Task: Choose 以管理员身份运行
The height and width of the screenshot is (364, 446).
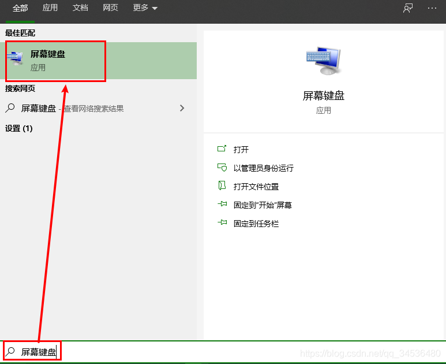Action: point(264,168)
